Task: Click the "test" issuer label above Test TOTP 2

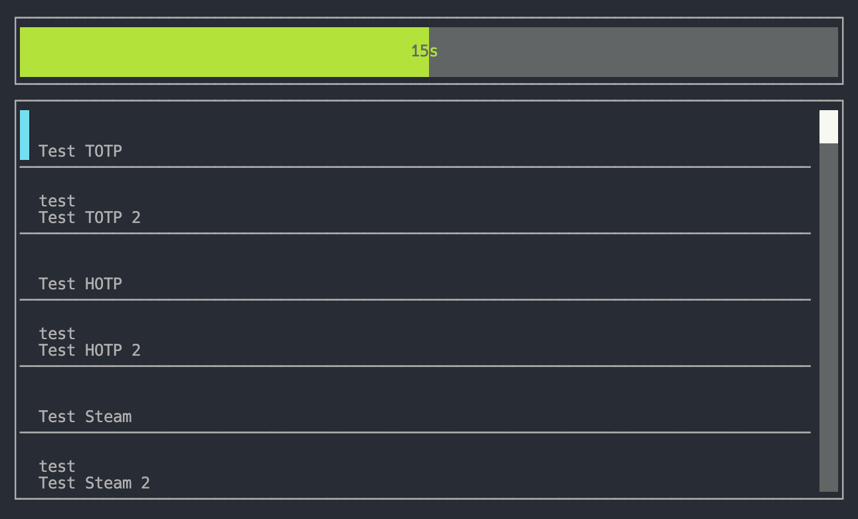Action: click(x=57, y=200)
